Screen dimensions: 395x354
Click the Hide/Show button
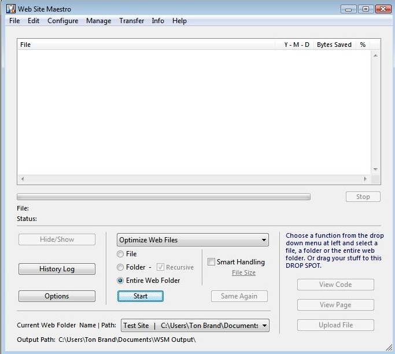click(x=57, y=239)
